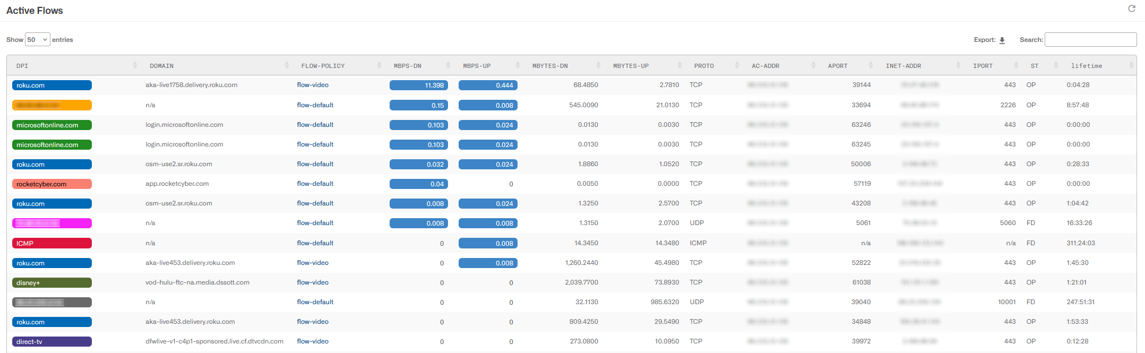This screenshot has height=353, width=1145.
Task: Click the blurred gray DPI tag
Action: (52, 303)
